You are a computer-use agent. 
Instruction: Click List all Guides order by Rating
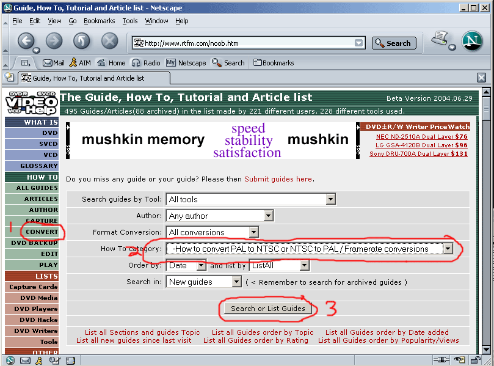click(255, 340)
